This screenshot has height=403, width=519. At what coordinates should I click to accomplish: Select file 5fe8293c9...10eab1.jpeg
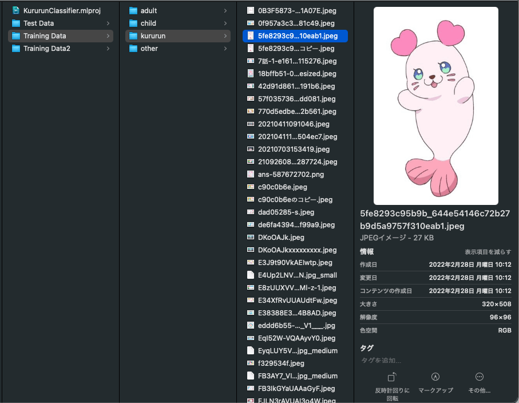pos(295,35)
